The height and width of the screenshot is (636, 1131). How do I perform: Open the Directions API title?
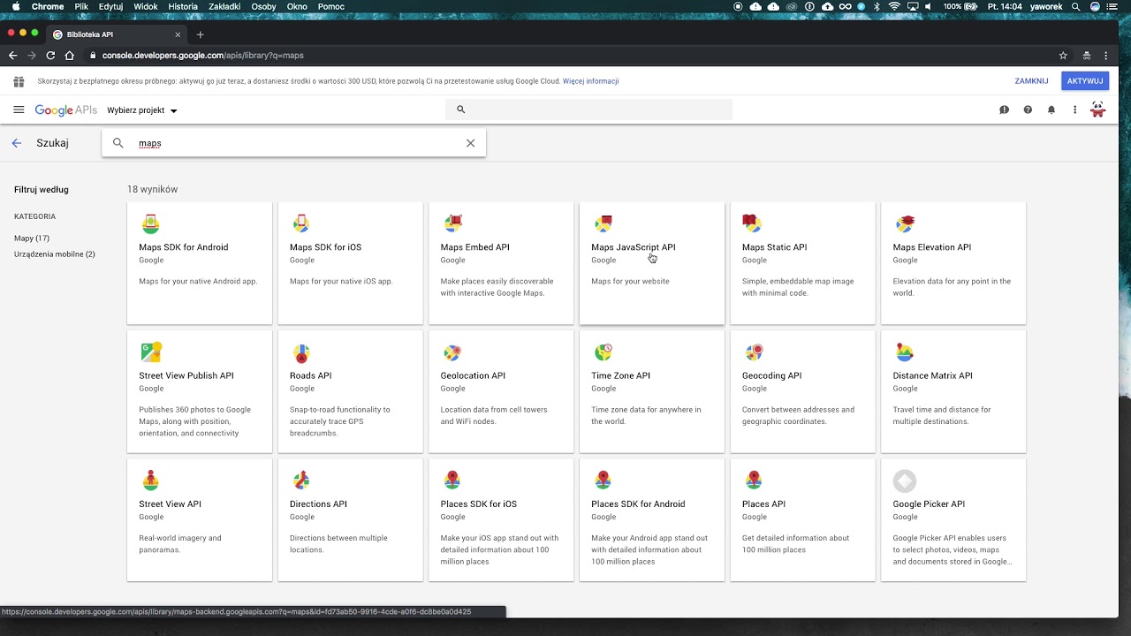(318, 504)
